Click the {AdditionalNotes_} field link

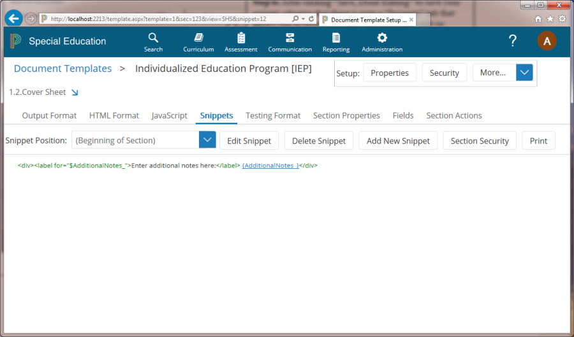coord(270,166)
